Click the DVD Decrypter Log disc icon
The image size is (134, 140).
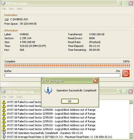coord(3,91)
